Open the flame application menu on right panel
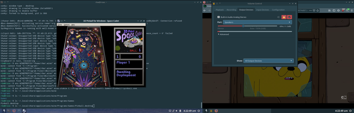 click(x=206, y=111)
